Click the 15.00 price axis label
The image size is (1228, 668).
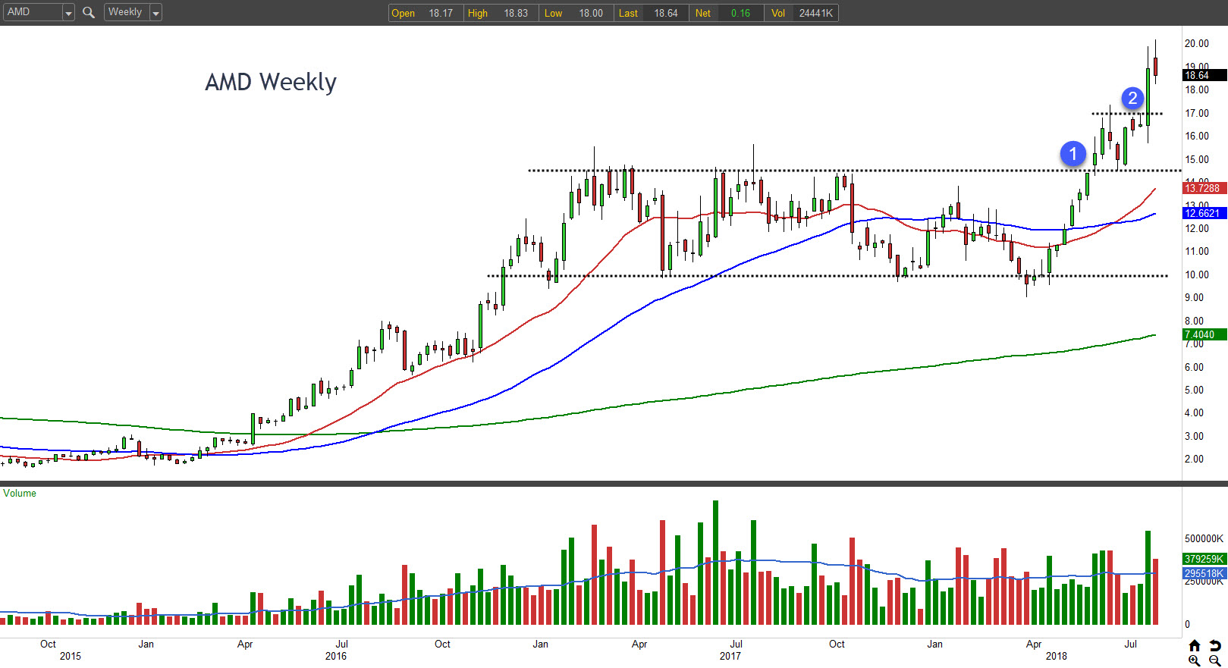1197,159
